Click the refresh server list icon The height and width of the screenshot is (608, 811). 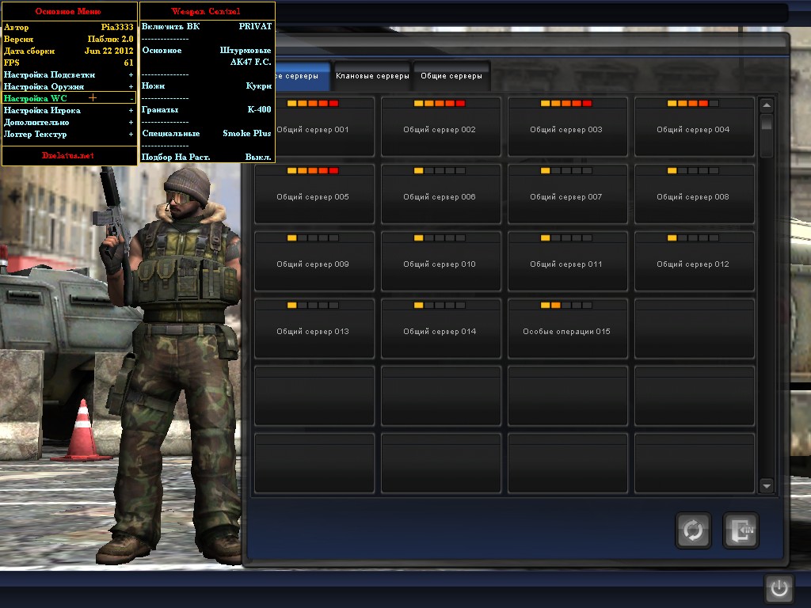click(693, 530)
